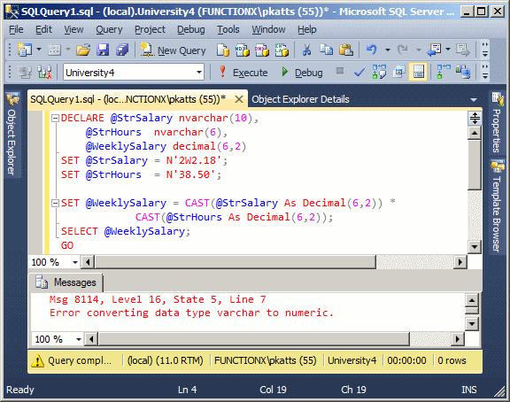The image size is (510, 402).
Task: Click the Save disk icon
Action: [103, 50]
